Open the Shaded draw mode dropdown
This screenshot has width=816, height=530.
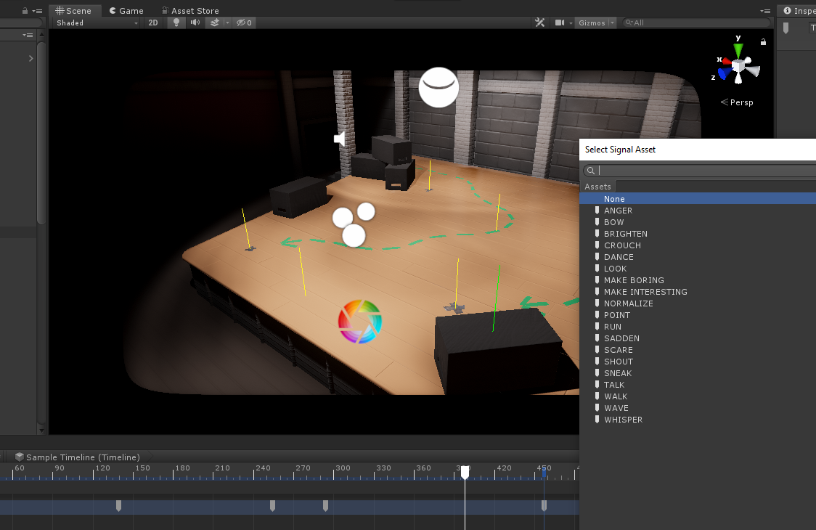click(x=97, y=23)
